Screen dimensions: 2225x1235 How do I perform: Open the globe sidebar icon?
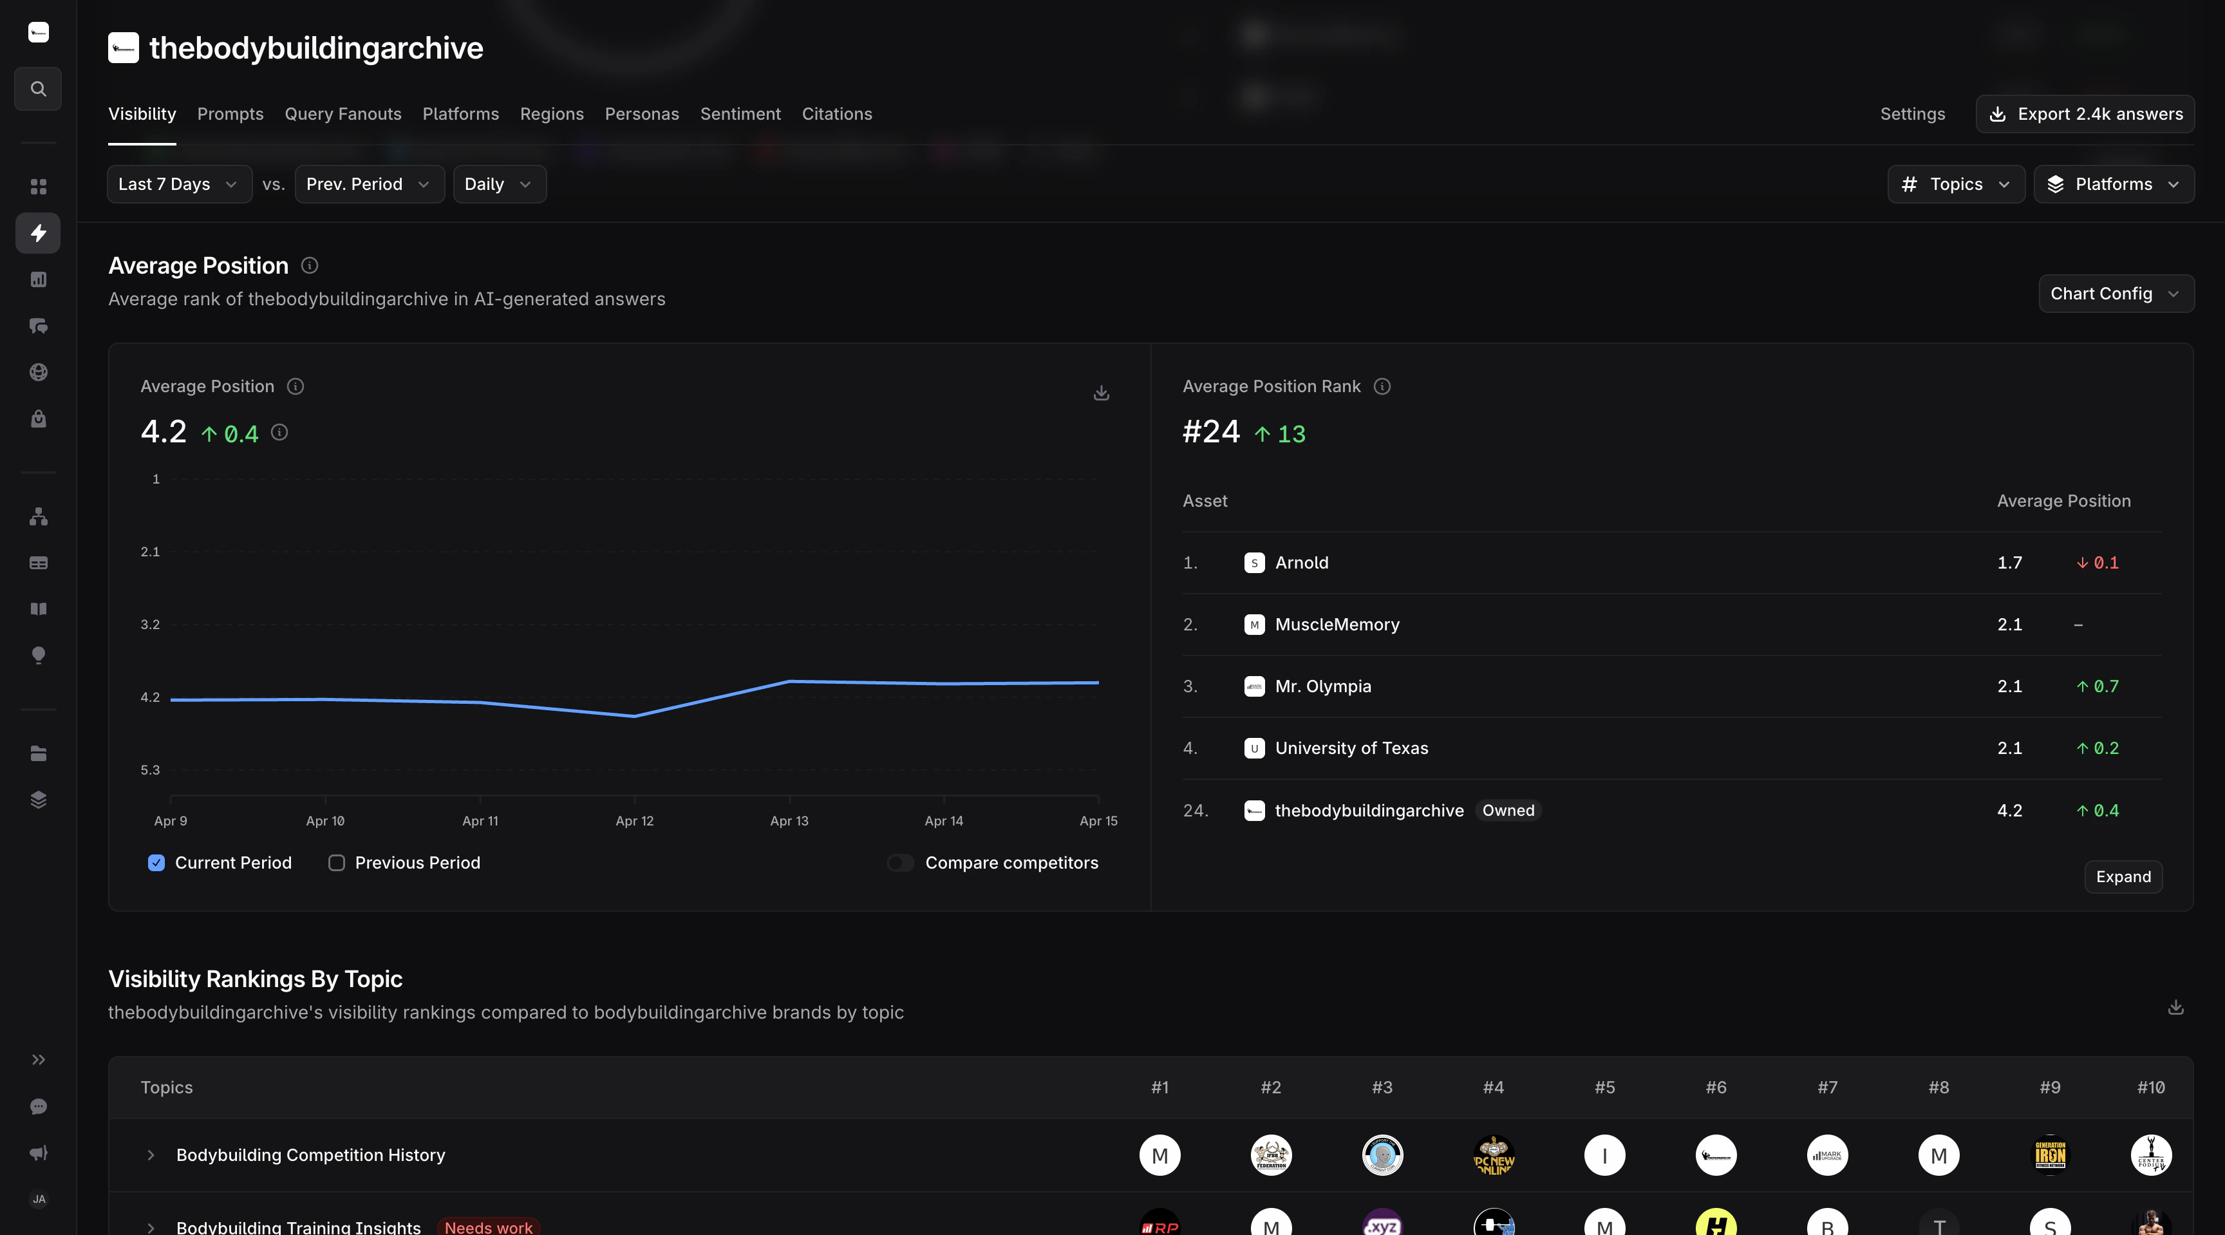[x=38, y=372]
